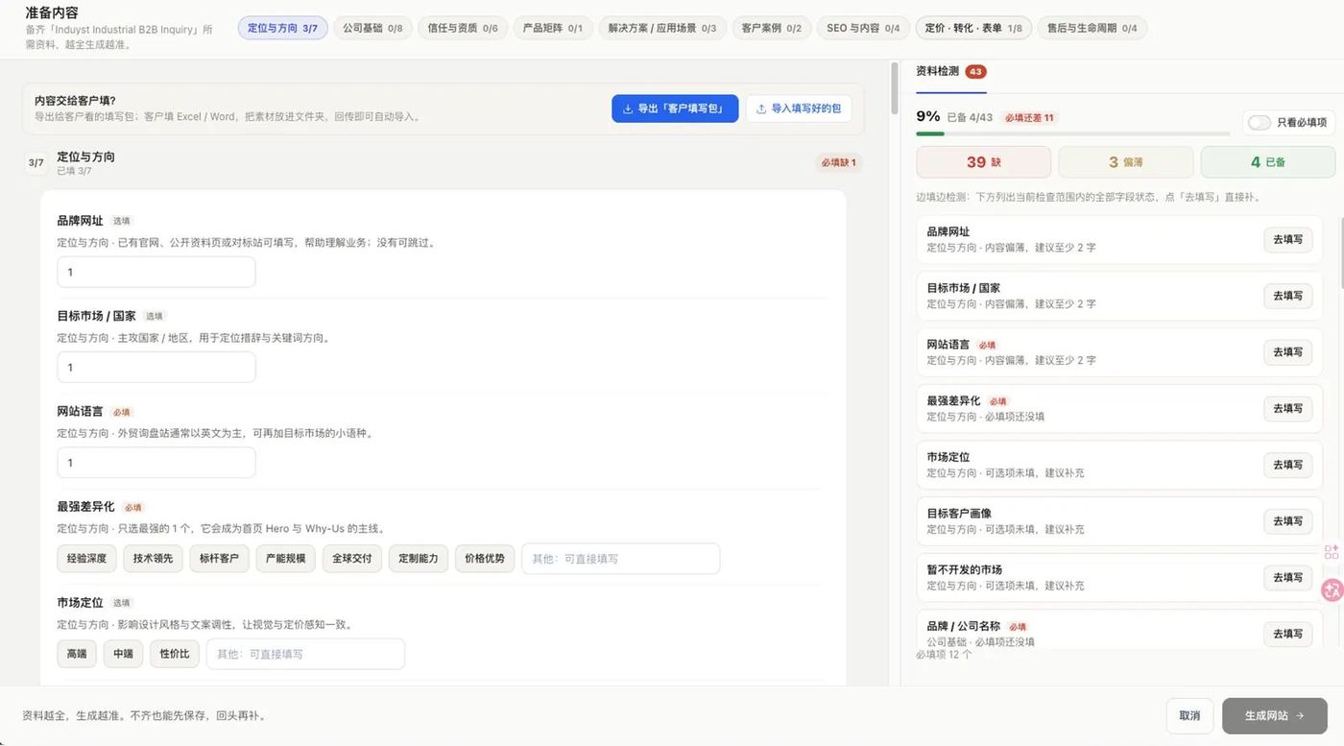
Task: Select the 客户案例 0/2 tab
Action: coord(772,28)
